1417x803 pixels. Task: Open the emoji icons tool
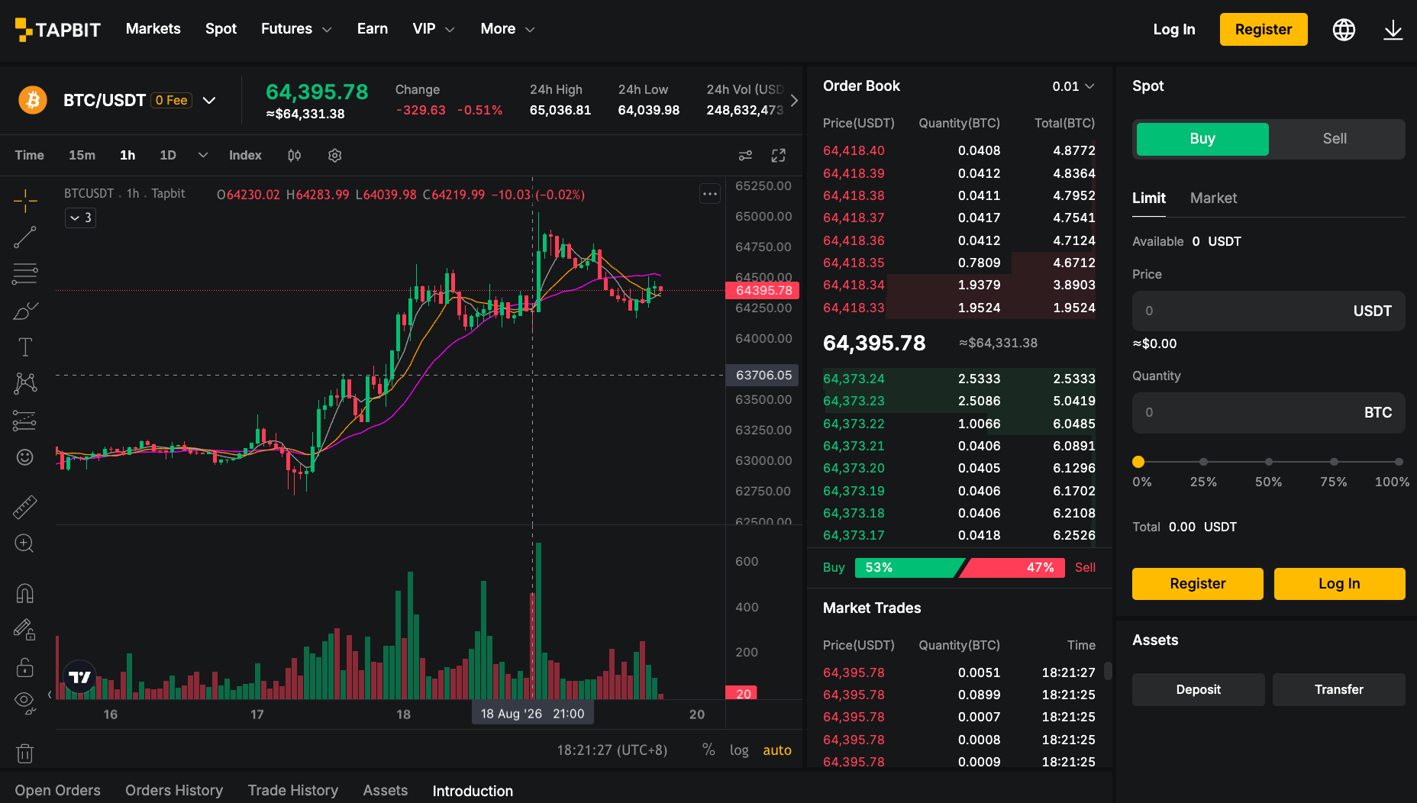click(x=25, y=457)
